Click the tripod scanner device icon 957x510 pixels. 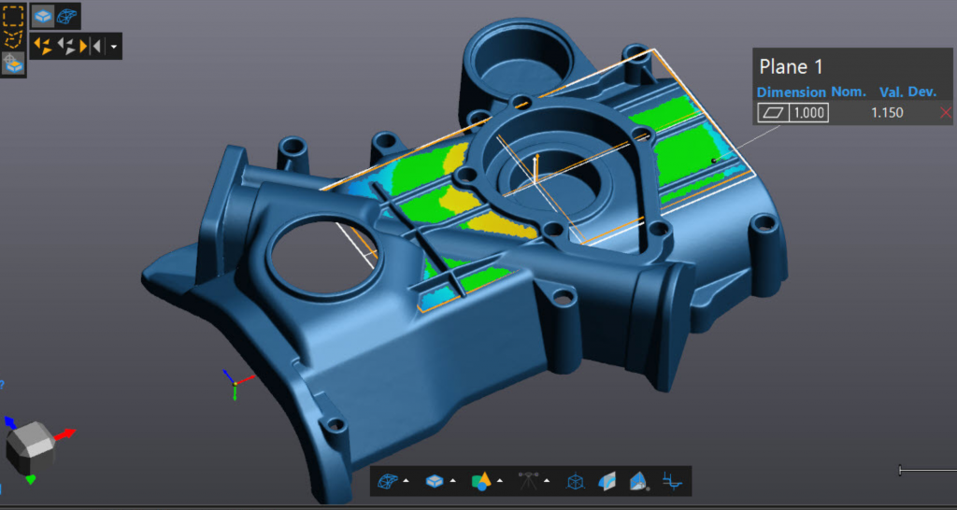click(x=529, y=481)
